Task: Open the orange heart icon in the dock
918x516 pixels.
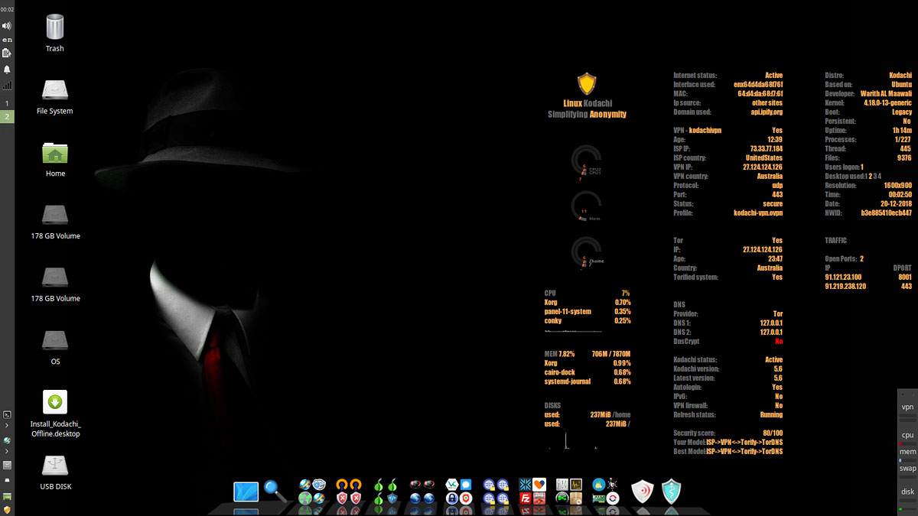Action: click(539, 485)
